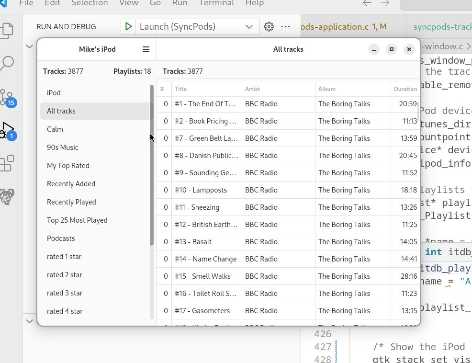The width and height of the screenshot is (472, 363).
Task: Open Run and Debug more actions menu
Action: pos(285,26)
